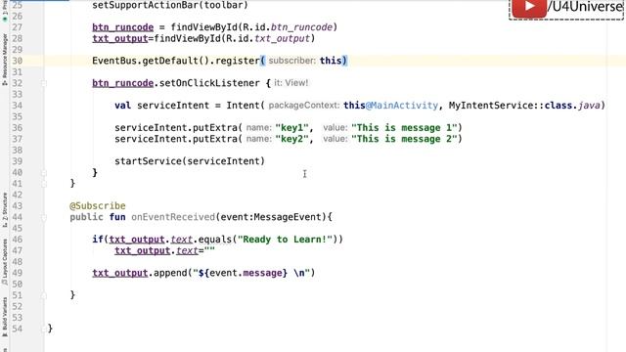Open the Resource Manager tool window tab
This screenshot has height=352, width=626.
point(4,59)
